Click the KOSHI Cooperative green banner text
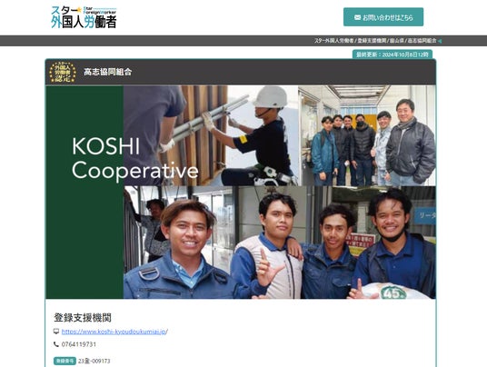The width and height of the screenshot is (487, 367). tap(134, 158)
